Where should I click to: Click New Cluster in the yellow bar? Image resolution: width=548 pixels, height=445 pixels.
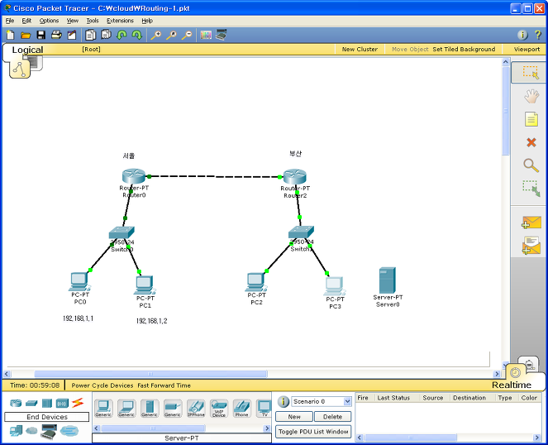click(x=360, y=50)
